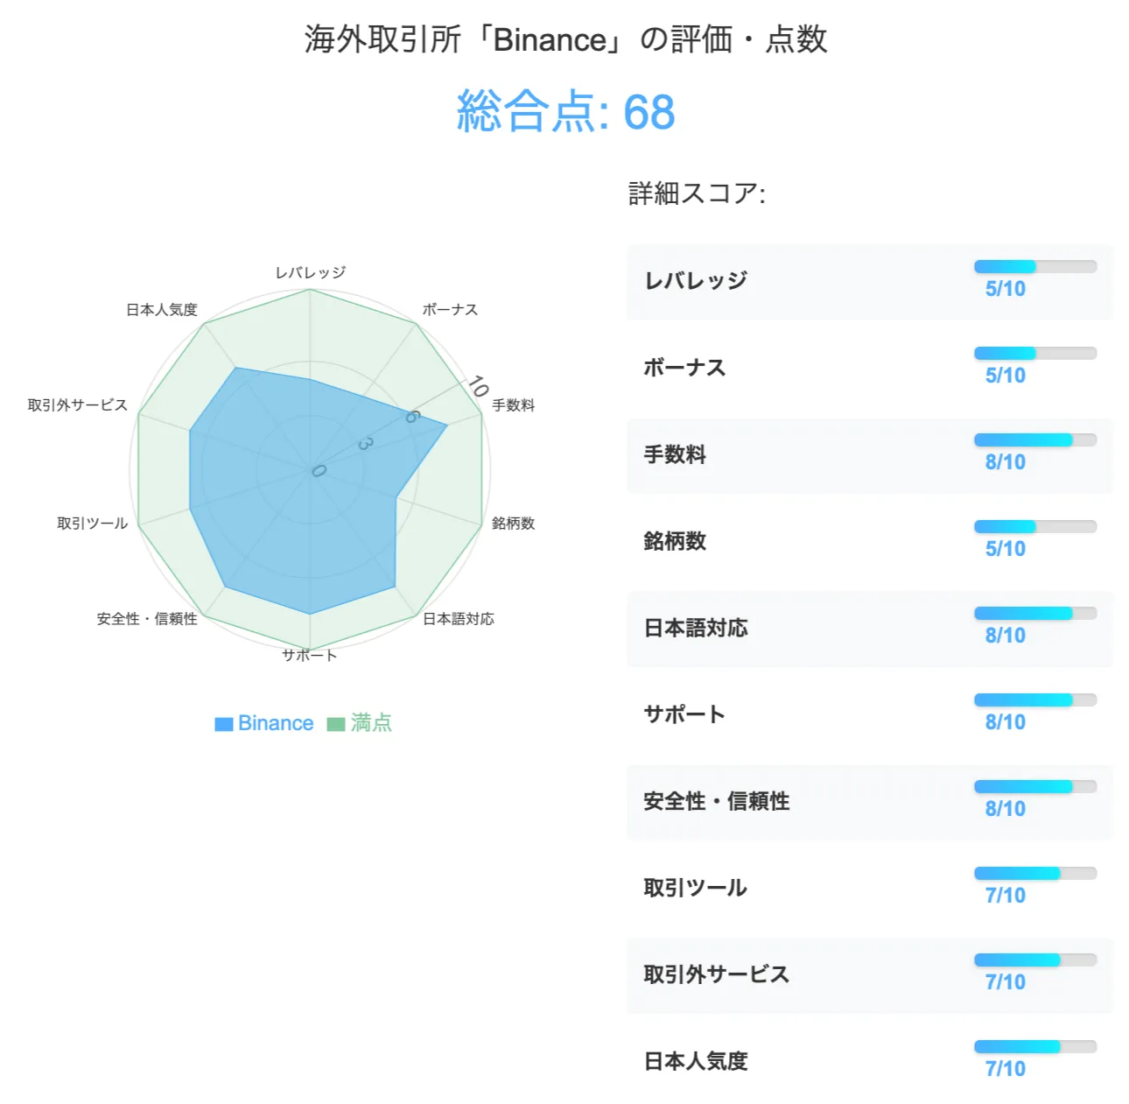Screen dimensions: 1129x1104
Task: Click the 日本語対応 axis label on radar chart
Action: click(x=459, y=619)
